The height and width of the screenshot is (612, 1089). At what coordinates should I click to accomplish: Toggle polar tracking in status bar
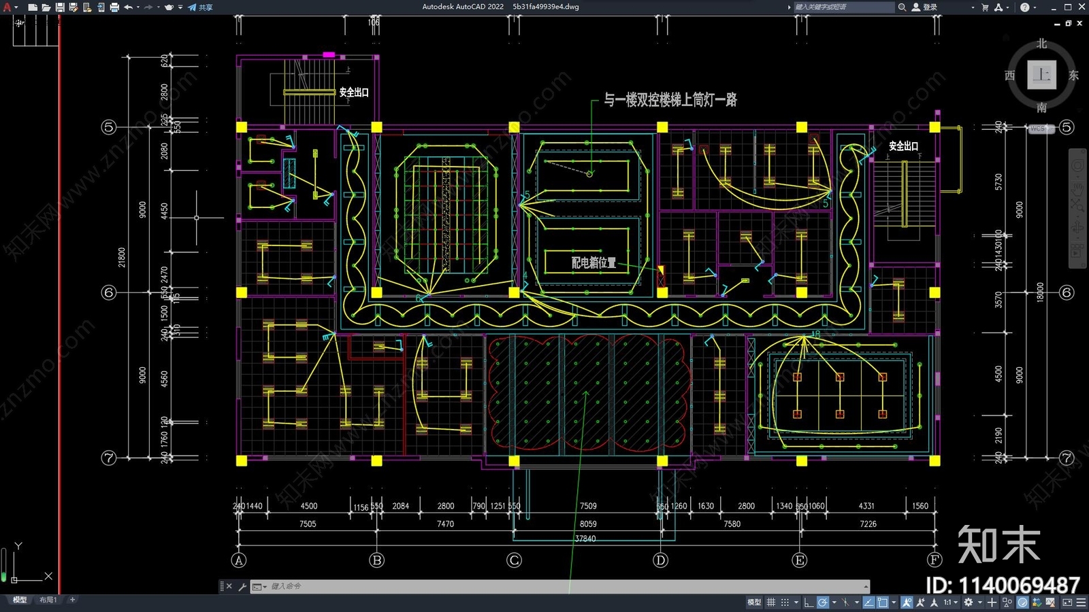point(823,602)
